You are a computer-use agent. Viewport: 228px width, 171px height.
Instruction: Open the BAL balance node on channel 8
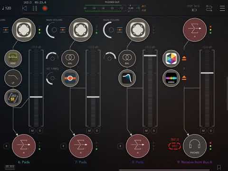pyautogui.click(x=127, y=58)
